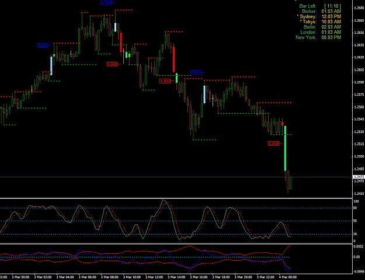This screenshot has width=365, height=280.
Task: Click the 1.2515 price axis value
Action: point(359,144)
